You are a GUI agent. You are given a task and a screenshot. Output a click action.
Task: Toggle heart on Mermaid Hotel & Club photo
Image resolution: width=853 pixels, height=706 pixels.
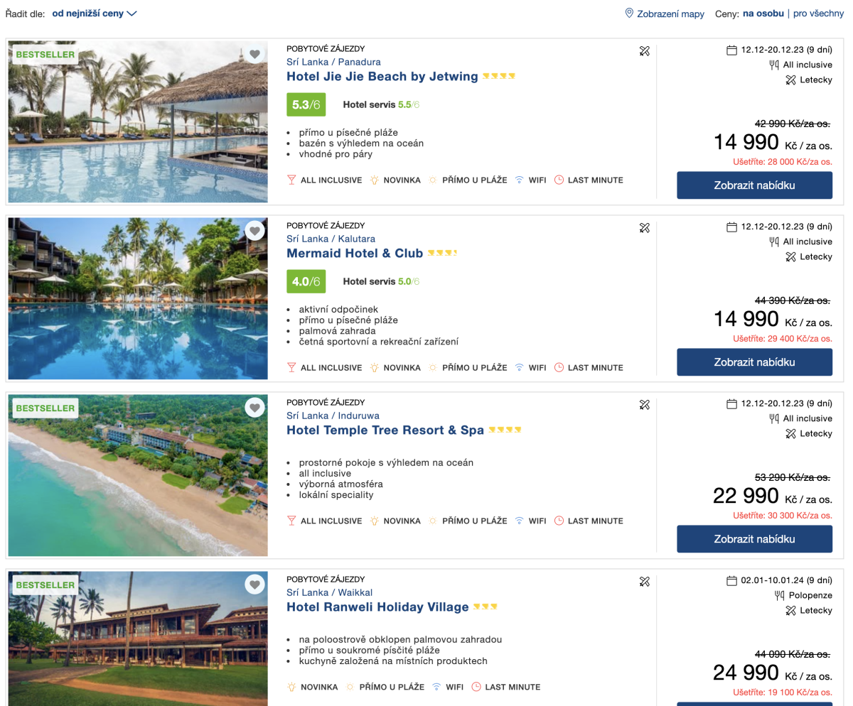pos(254,231)
